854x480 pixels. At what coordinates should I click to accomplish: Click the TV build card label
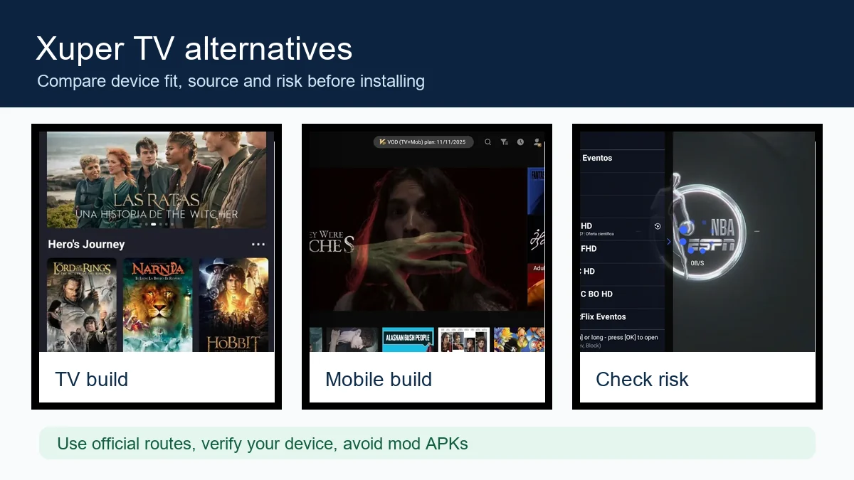pyautogui.click(x=92, y=379)
